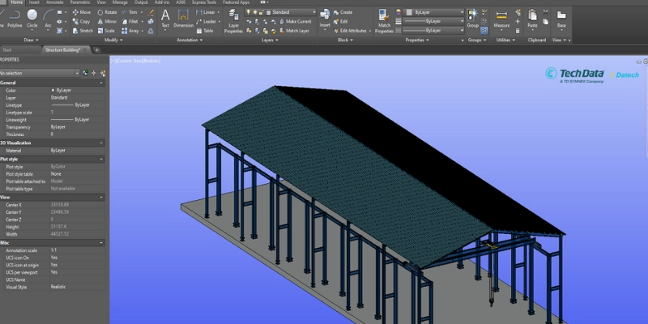
Task: Click the Paste tool
Action: 533,18
